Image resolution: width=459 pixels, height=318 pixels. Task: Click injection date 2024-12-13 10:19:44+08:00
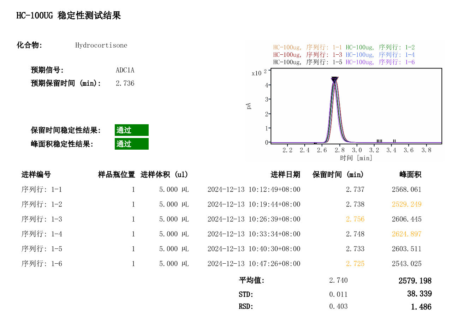coord(254,204)
